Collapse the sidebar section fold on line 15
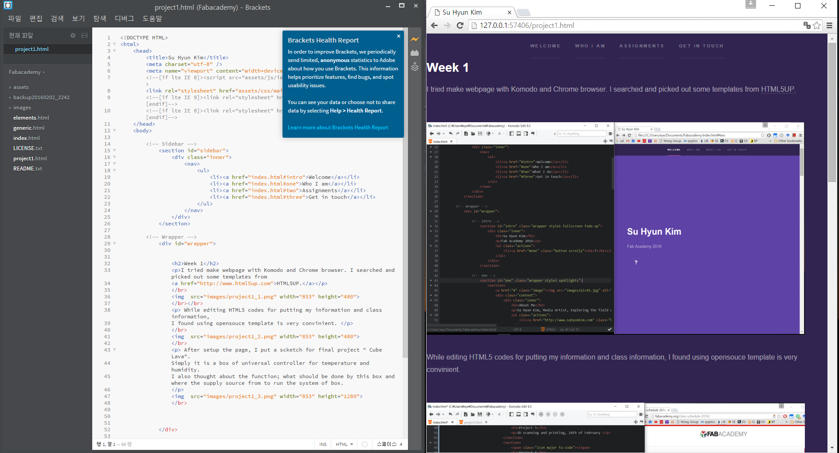The width and height of the screenshot is (839, 453). point(114,151)
